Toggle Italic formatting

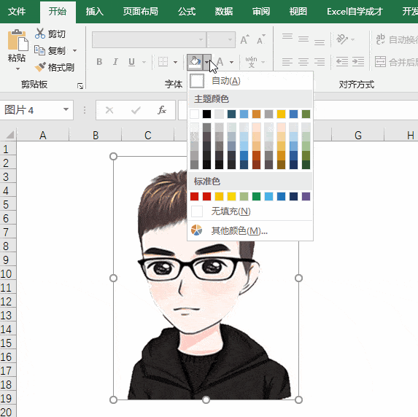tap(115, 62)
